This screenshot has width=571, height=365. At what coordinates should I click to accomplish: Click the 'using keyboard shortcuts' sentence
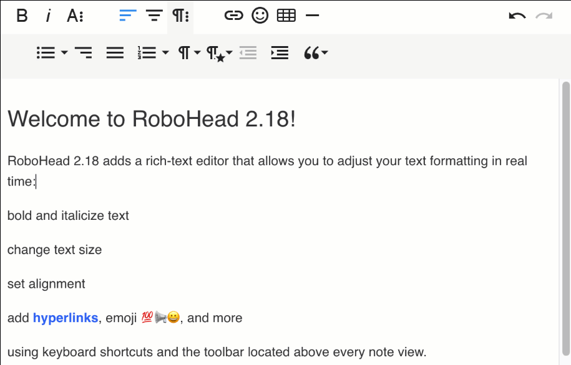point(217,352)
